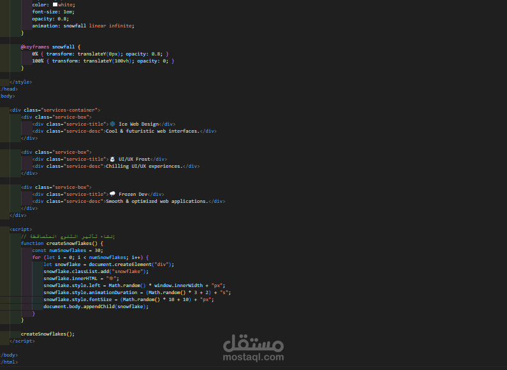Click the "Ice Web Design" title text
The image size is (507, 370).
[x=139, y=124]
